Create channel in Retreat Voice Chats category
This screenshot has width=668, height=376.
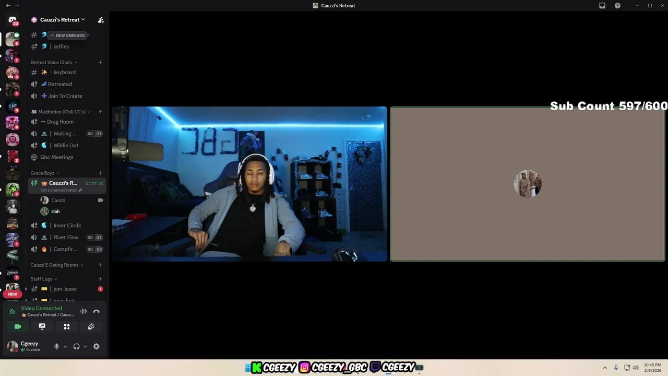coord(101,63)
